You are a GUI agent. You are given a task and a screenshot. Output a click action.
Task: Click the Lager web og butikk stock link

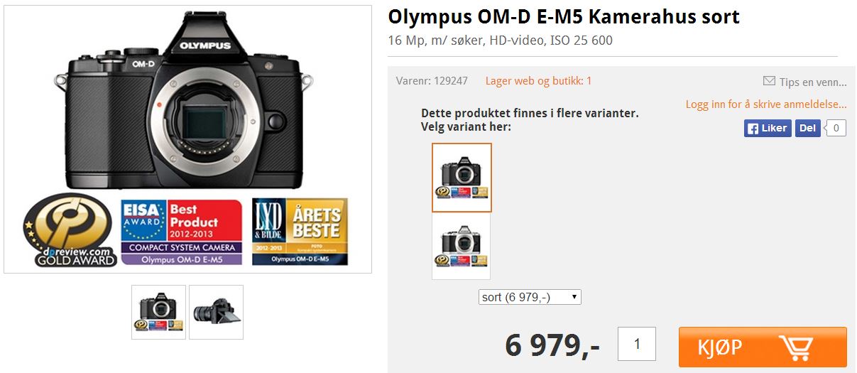coord(538,81)
